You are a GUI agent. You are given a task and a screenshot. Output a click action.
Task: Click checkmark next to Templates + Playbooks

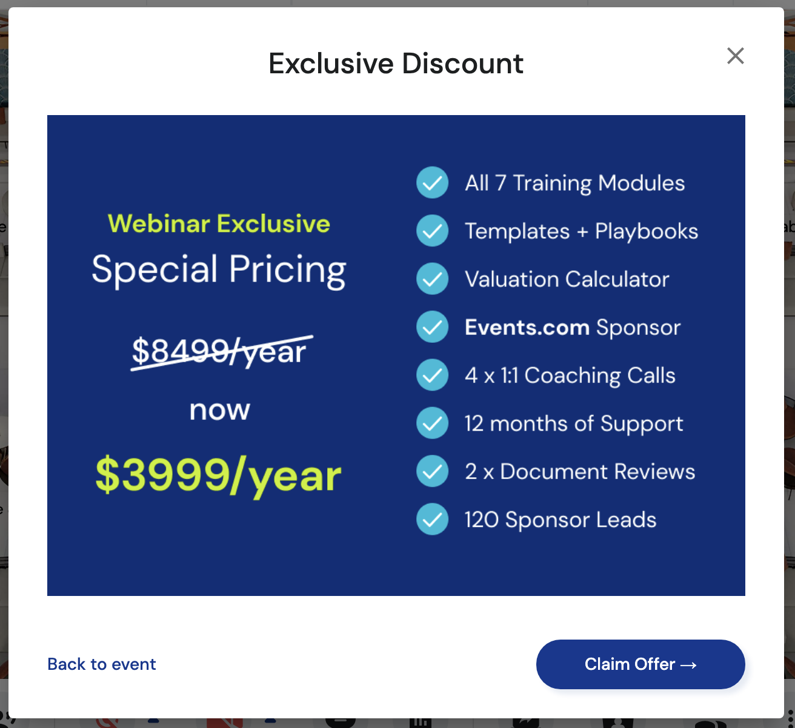pos(432,231)
